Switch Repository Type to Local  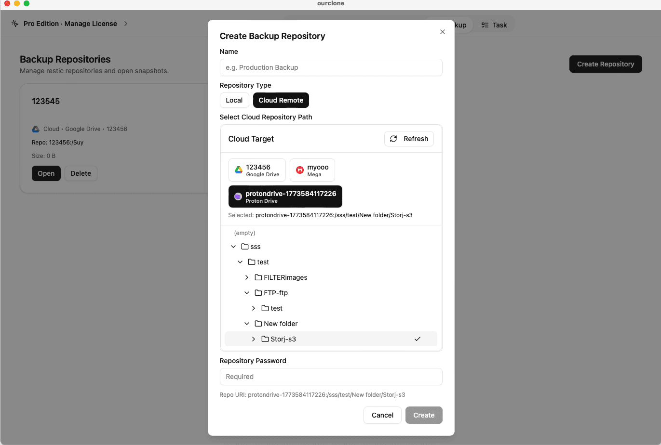pyautogui.click(x=234, y=100)
